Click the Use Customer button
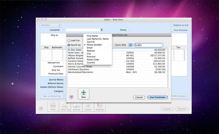The width and height of the screenshot is (219, 134). pos(158,97)
